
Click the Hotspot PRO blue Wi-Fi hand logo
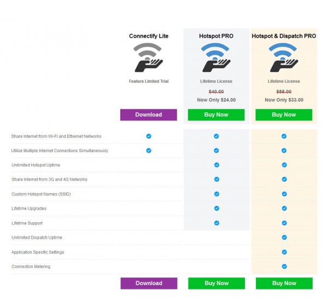coord(216,58)
